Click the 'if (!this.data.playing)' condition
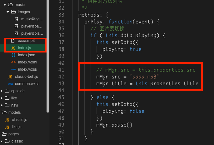The height and width of the screenshot is (145, 214). click(x=128, y=36)
